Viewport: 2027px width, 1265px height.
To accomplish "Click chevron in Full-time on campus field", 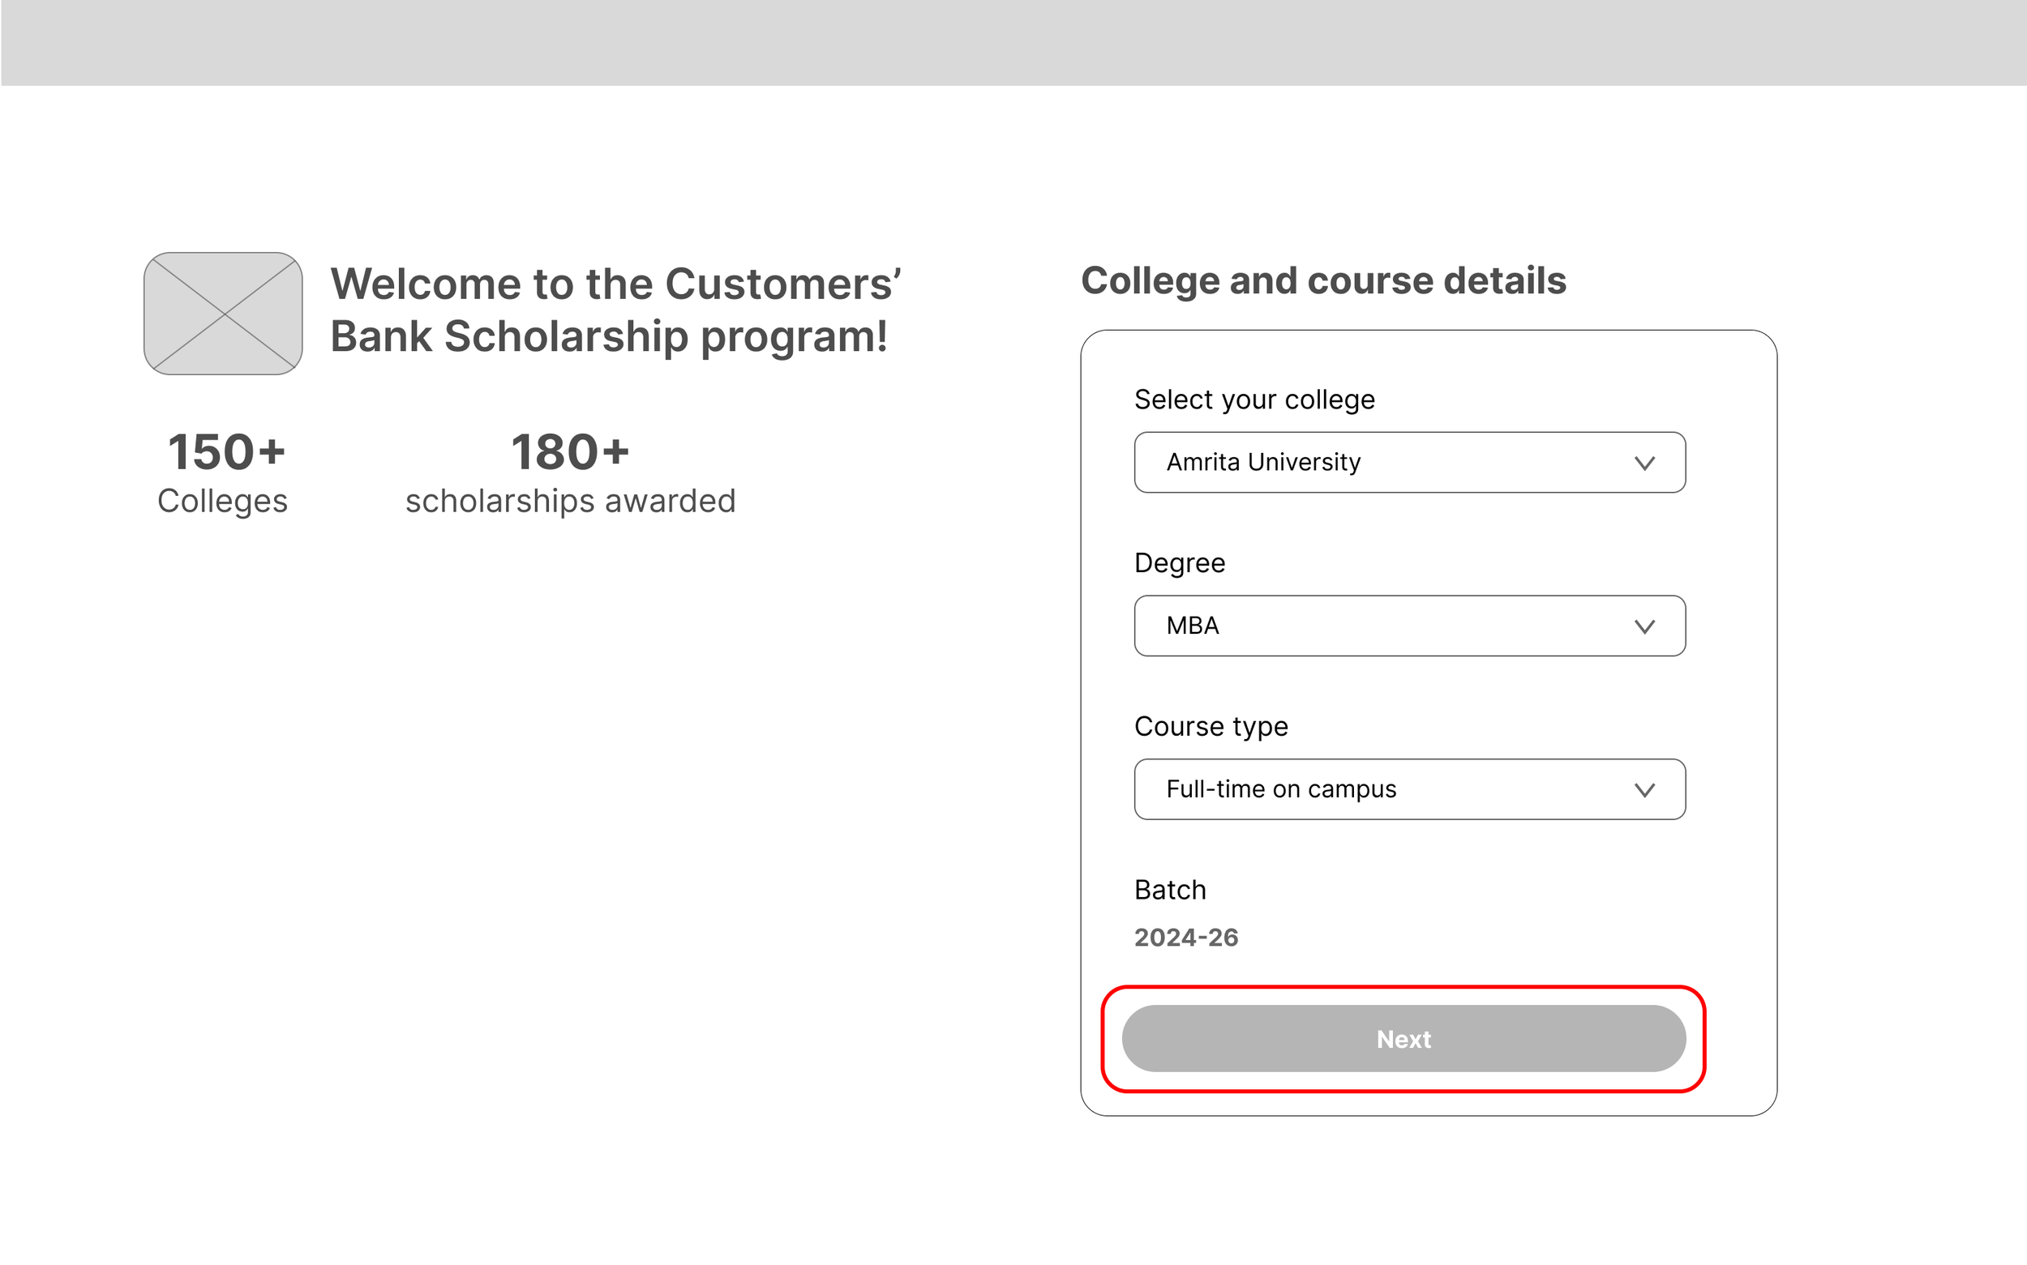I will [x=1643, y=790].
